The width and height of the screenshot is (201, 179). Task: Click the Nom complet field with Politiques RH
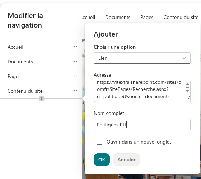(142, 125)
